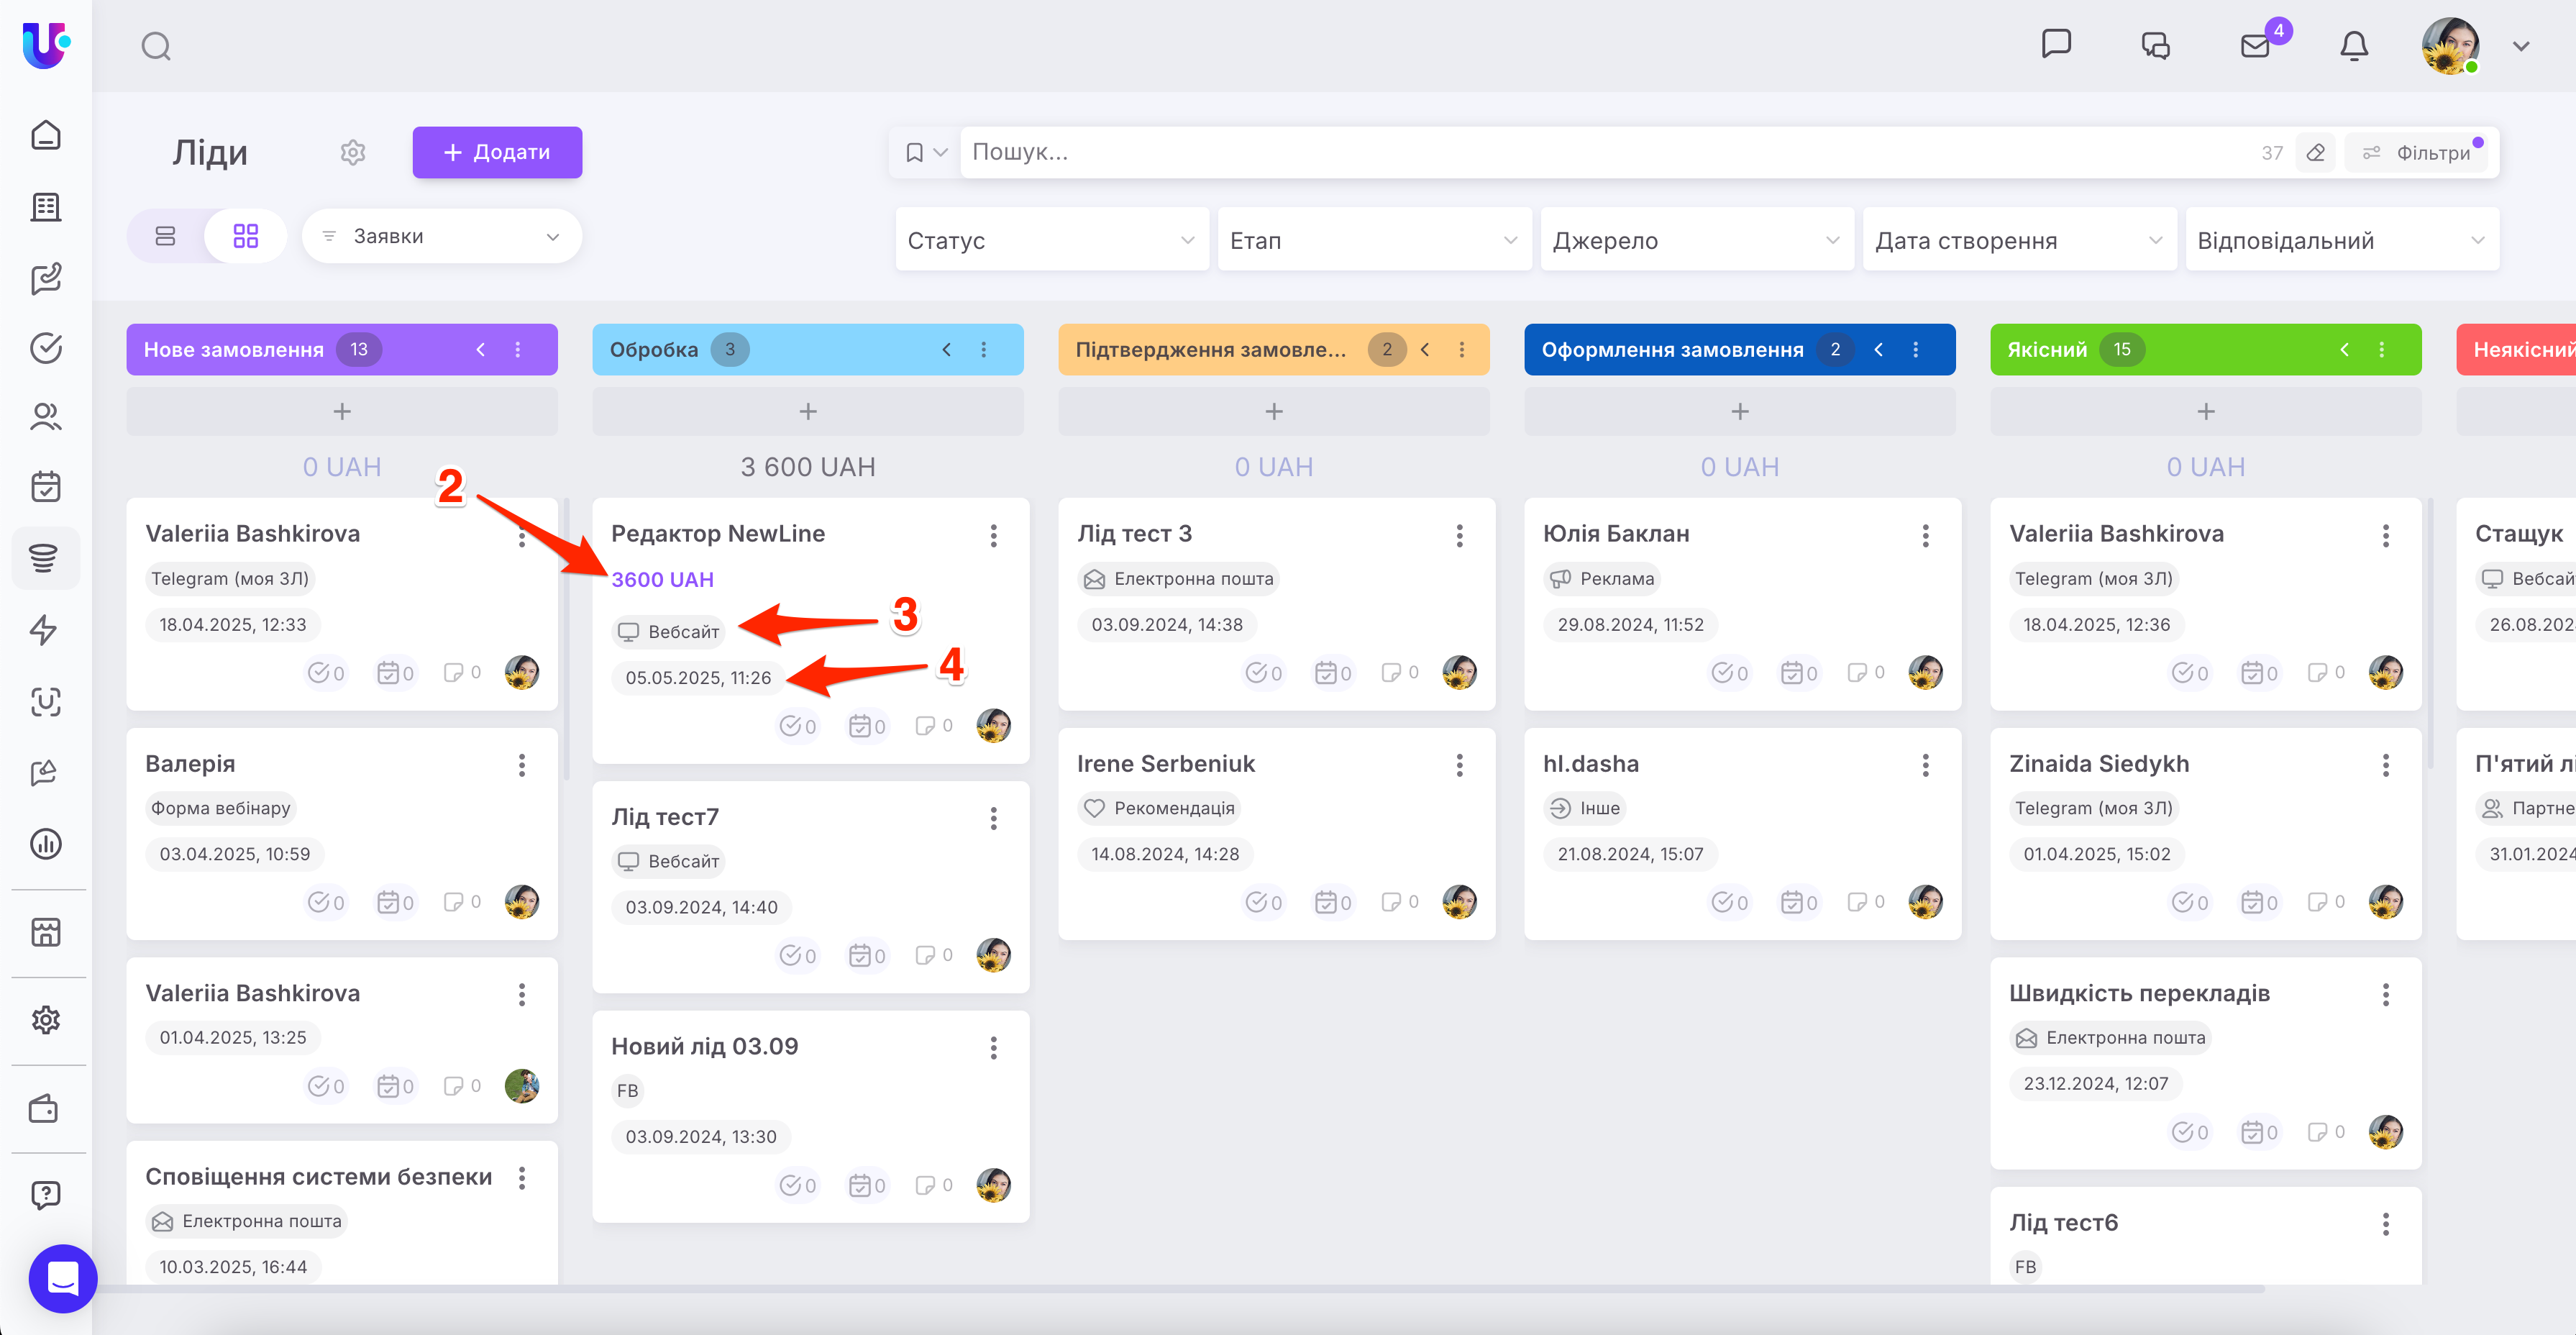Image resolution: width=2576 pixels, height=1335 pixels.
Task: Open the analytics chart icon in sidebar
Action: (46, 843)
